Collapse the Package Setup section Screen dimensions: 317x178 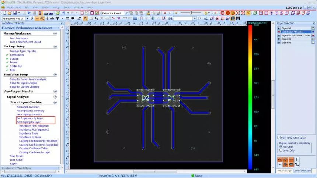tap(55, 46)
